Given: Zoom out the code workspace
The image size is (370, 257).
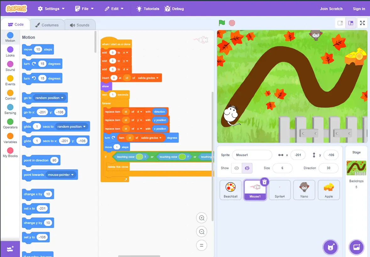Looking at the screenshot, I should pyautogui.click(x=202, y=232).
